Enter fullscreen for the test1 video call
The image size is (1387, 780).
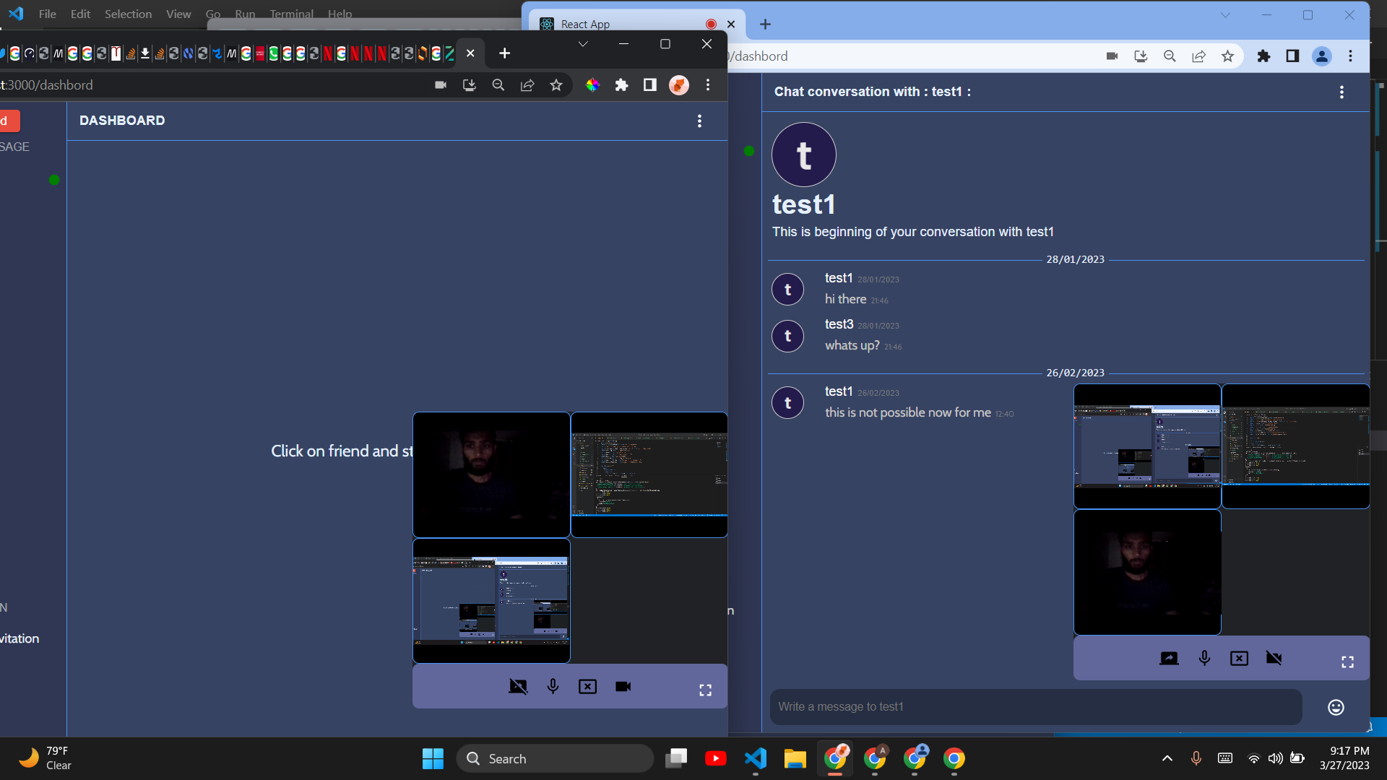point(1348,661)
